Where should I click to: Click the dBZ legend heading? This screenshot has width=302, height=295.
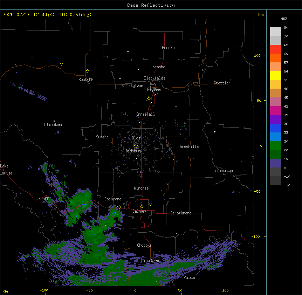[x=284, y=19]
